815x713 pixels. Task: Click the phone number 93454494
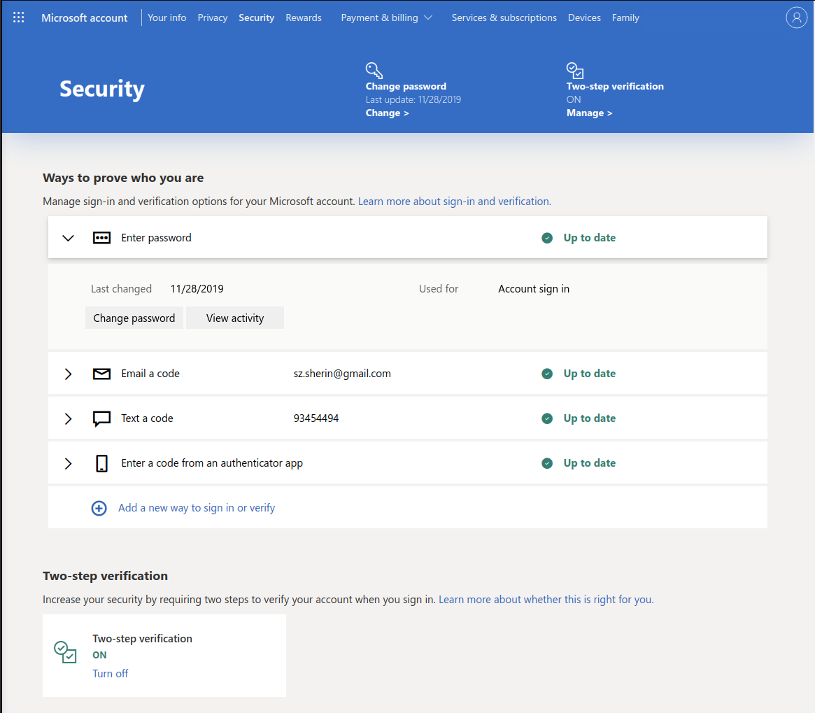click(x=316, y=418)
